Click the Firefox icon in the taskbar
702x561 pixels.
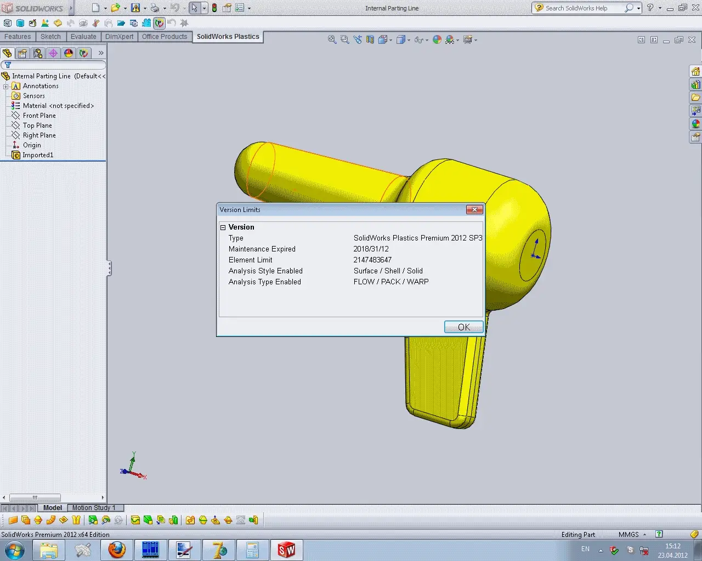pos(116,549)
